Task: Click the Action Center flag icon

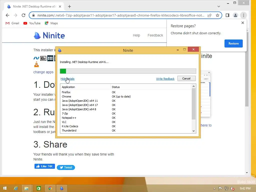Action: point(220,188)
